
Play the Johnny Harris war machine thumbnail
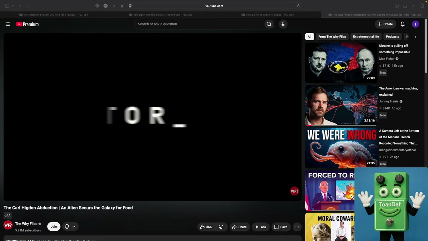(x=341, y=105)
